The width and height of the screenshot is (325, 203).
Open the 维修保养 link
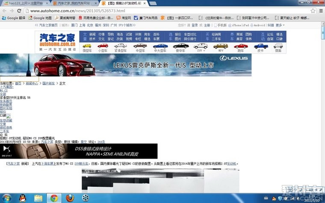[6, 127]
